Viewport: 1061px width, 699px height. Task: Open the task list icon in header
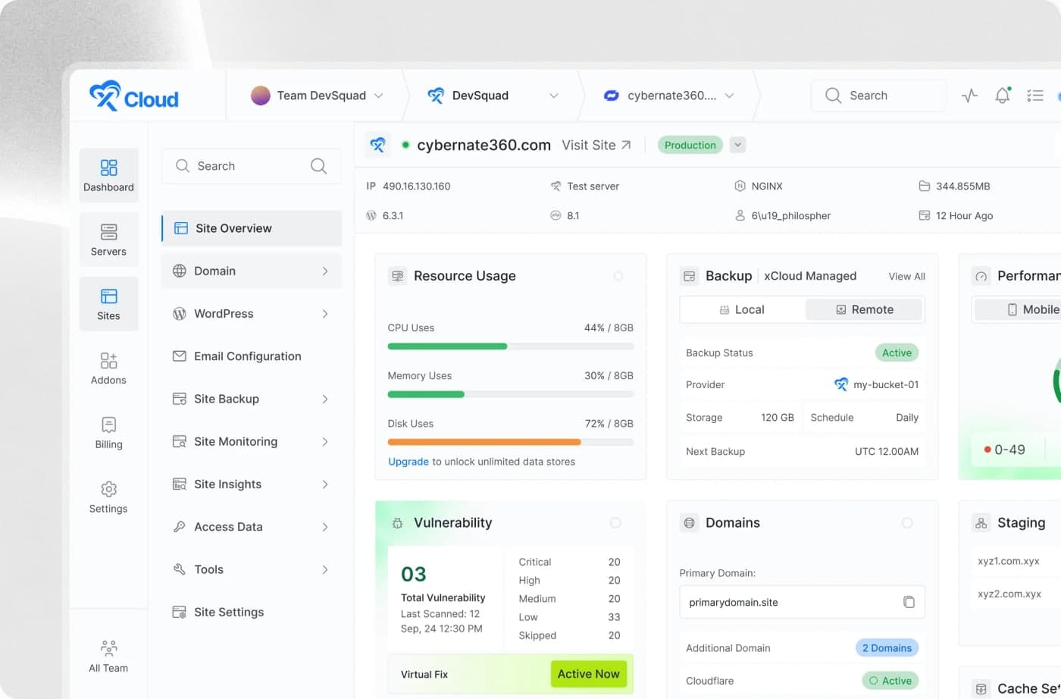pyautogui.click(x=1035, y=96)
